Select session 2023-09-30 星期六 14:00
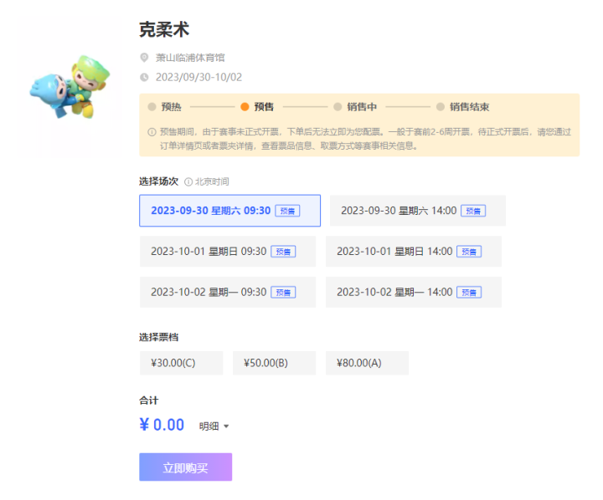Screen dimensions: 603x500 (417, 211)
